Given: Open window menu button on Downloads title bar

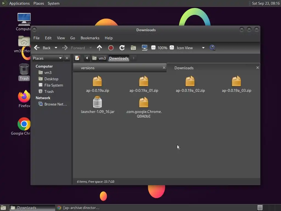Looking at the screenshot, I should (x=34, y=29).
